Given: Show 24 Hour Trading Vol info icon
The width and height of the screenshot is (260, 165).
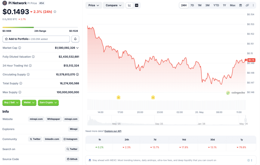Looking at the screenshot, I should click(x=30, y=66).
